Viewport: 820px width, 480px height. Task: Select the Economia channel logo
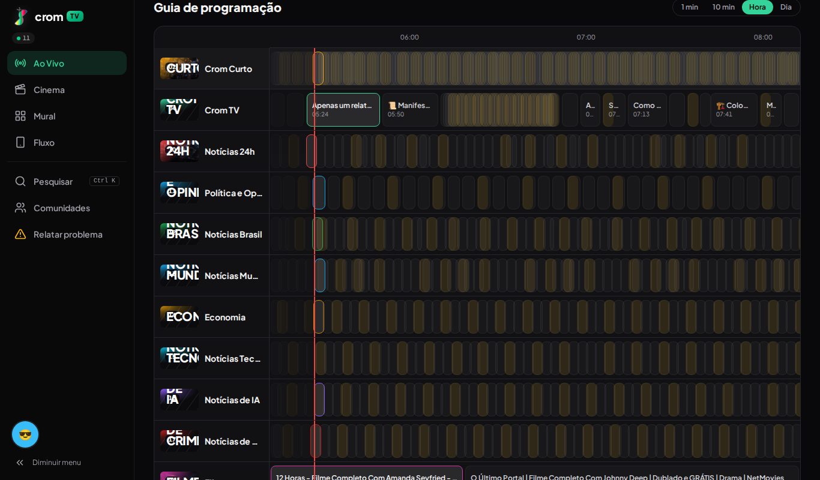(179, 317)
